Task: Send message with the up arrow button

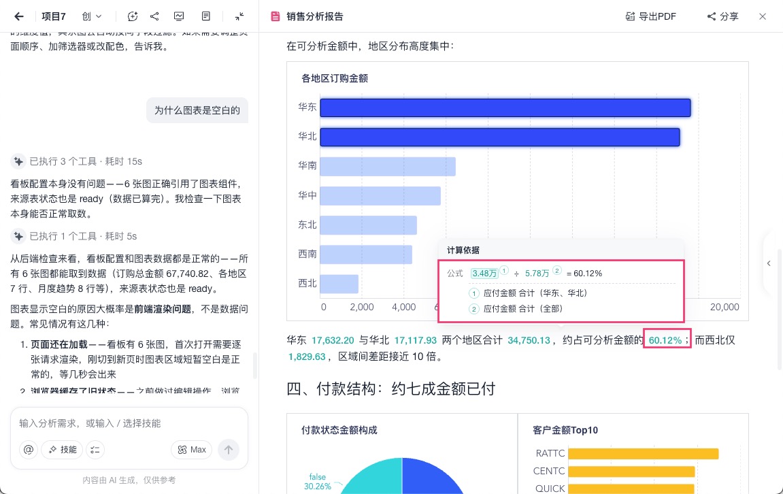Action: pos(229,450)
